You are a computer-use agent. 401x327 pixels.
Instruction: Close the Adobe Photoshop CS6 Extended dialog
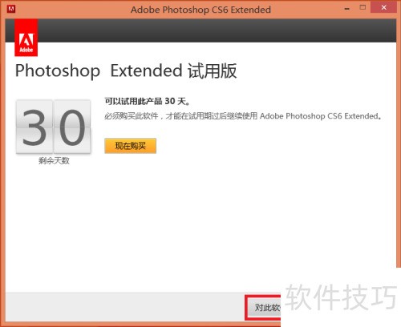(x=383, y=7)
